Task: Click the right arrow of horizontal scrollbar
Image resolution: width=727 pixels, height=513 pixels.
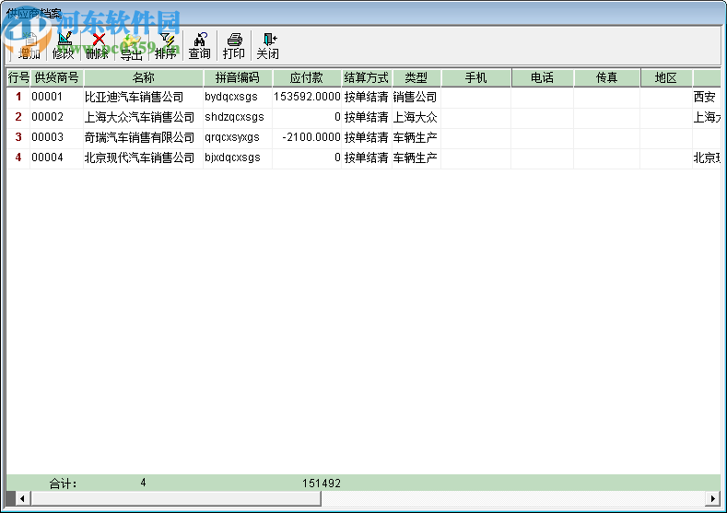Action: (x=712, y=499)
